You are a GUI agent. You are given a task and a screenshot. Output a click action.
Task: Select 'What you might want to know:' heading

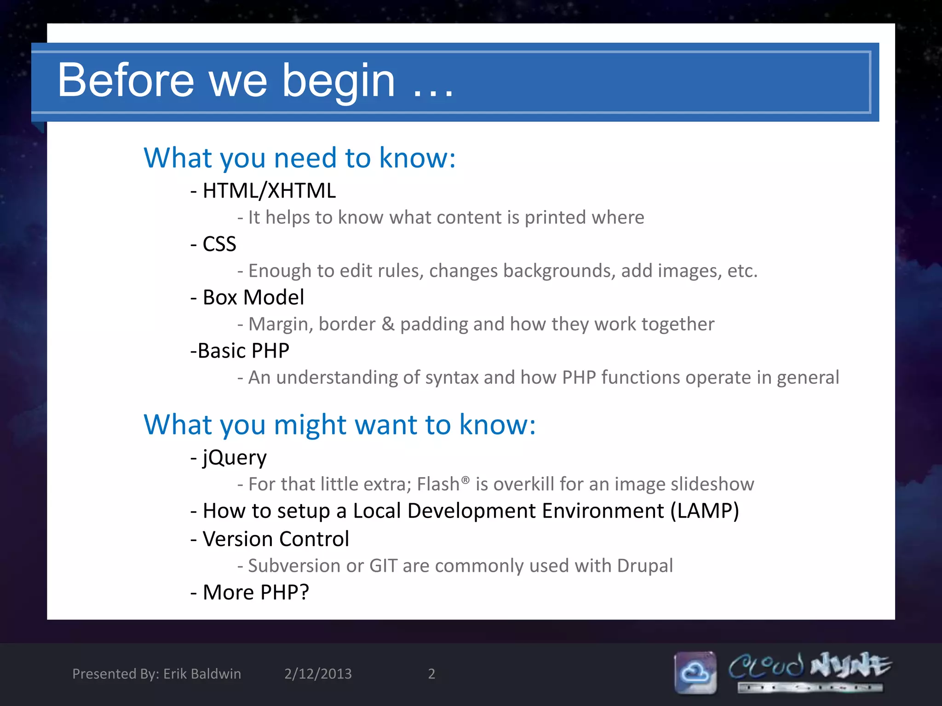(x=339, y=424)
